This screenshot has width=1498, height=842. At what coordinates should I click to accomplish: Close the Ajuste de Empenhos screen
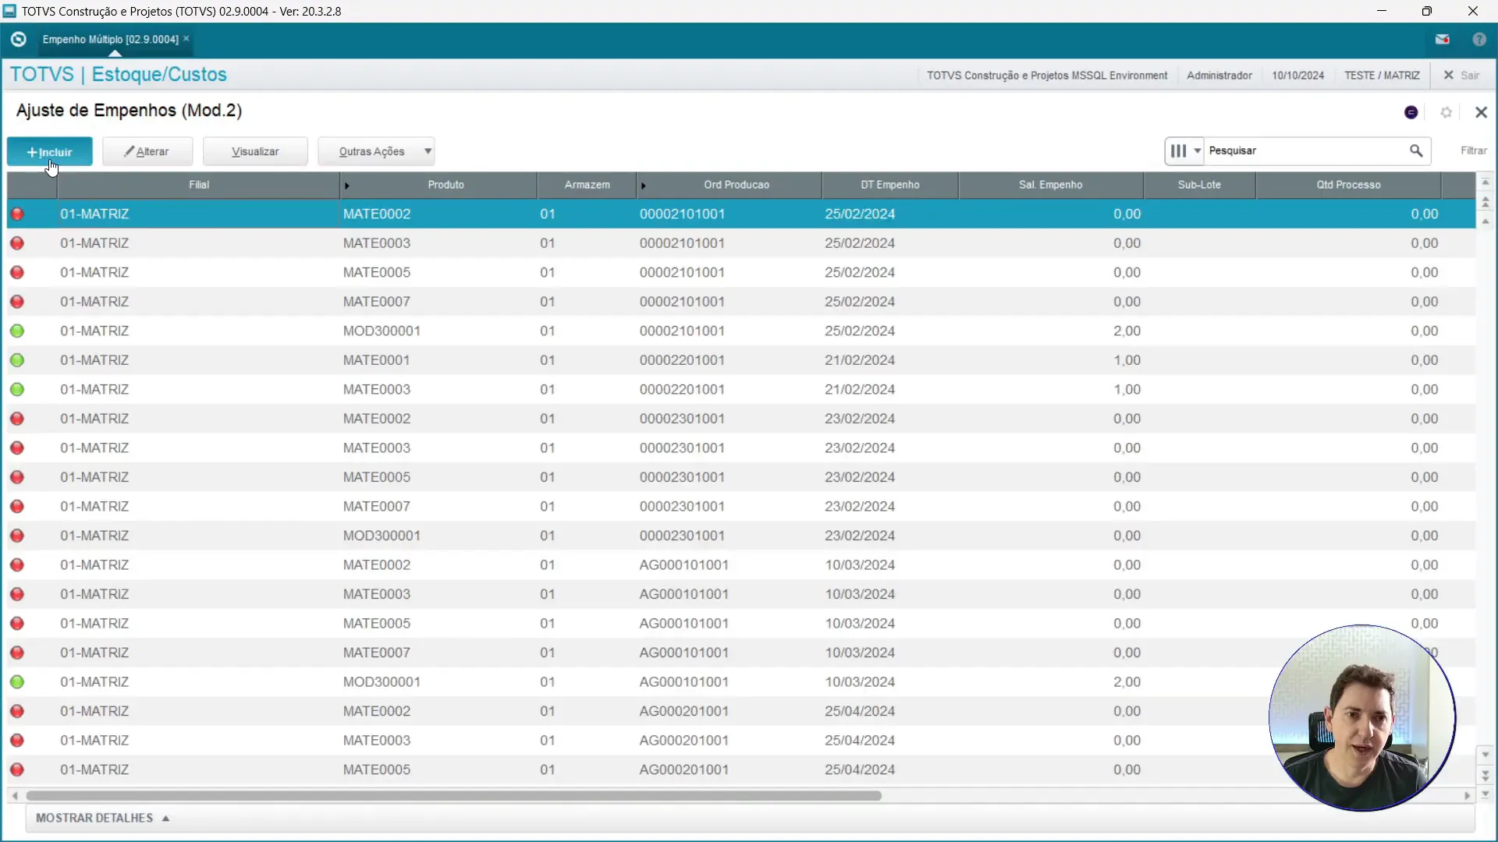(1481, 112)
